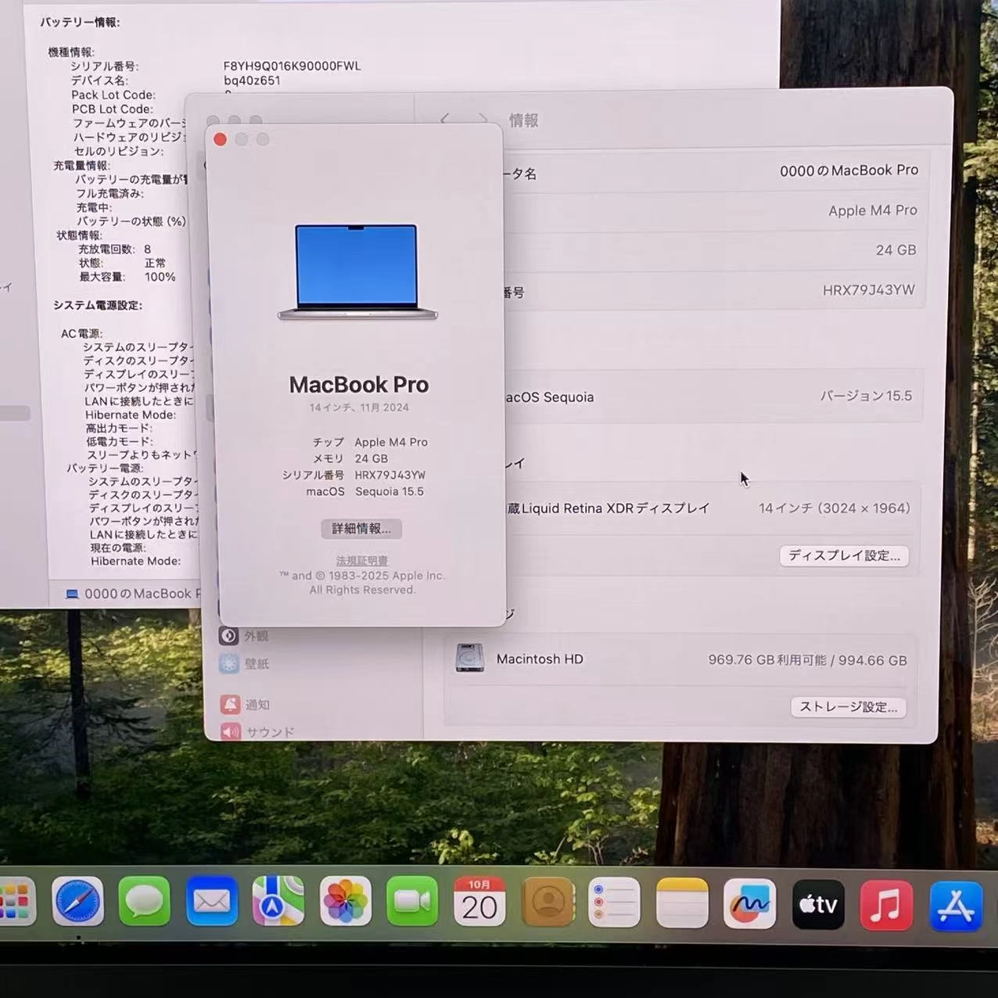Click the 24 GB memory value in Settings
Screen dimensions: 998x998
pyautogui.click(x=896, y=250)
